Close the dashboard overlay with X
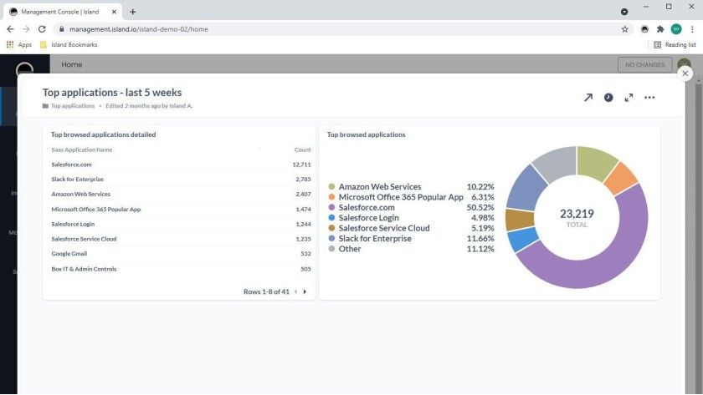Image resolution: width=703 pixels, height=395 pixels. pyautogui.click(x=685, y=73)
